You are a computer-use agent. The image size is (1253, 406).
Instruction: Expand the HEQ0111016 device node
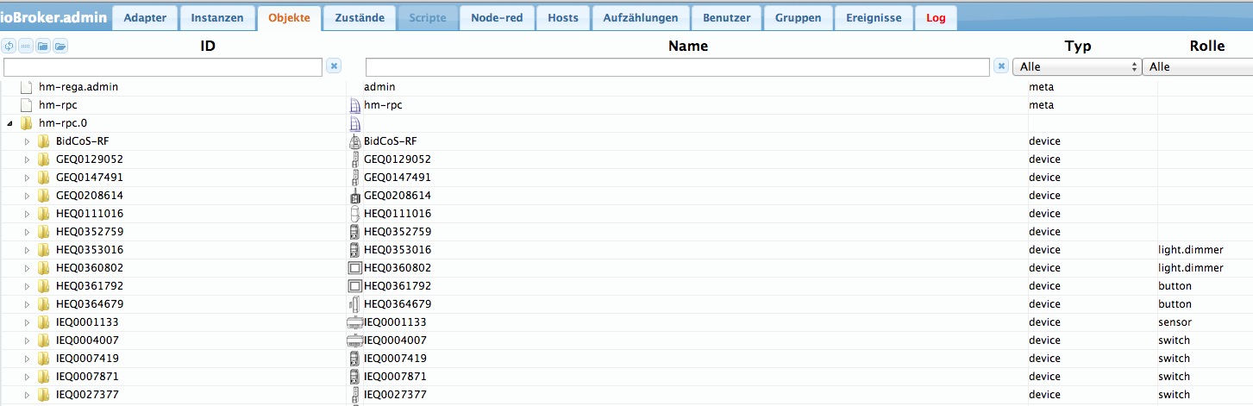pos(27,214)
